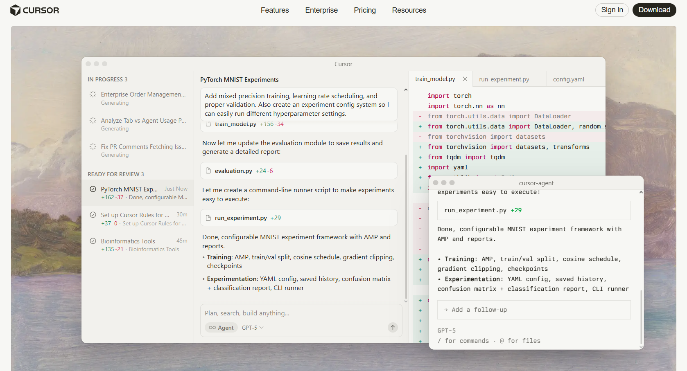The height and width of the screenshot is (371, 687).
Task: Click the Add a follow-up input field
Action: pyautogui.click(x=533, y=310)
